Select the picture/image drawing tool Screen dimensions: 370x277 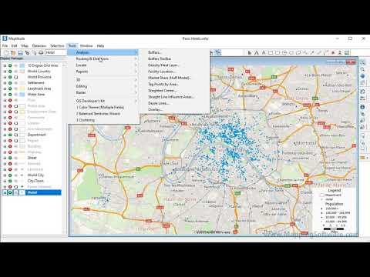pyautogui.click(x=347, y=52)
